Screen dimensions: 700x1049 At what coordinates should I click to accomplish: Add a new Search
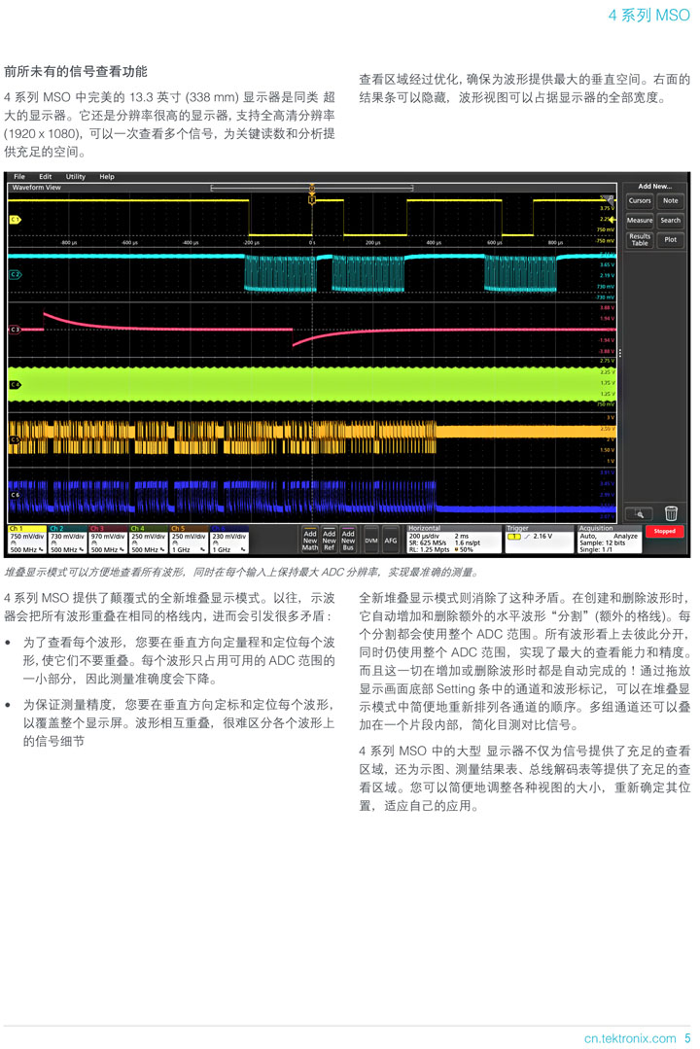[670, 220]
